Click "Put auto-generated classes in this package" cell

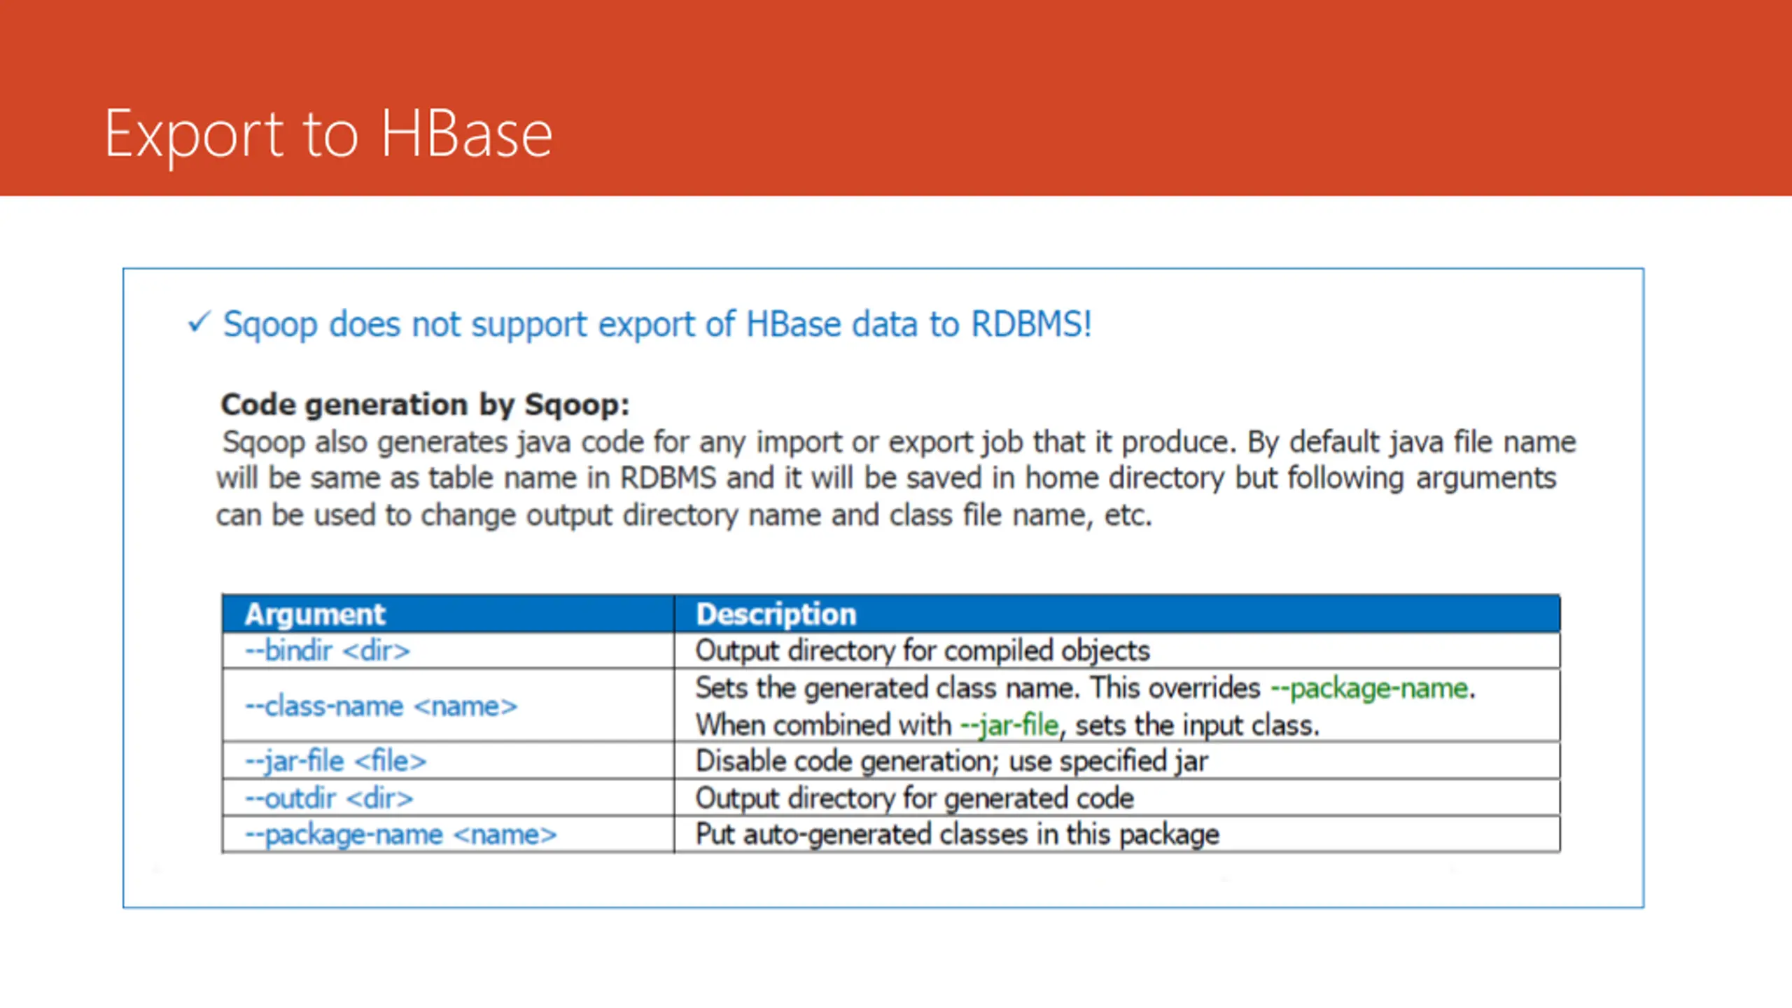coord(1118,834)
